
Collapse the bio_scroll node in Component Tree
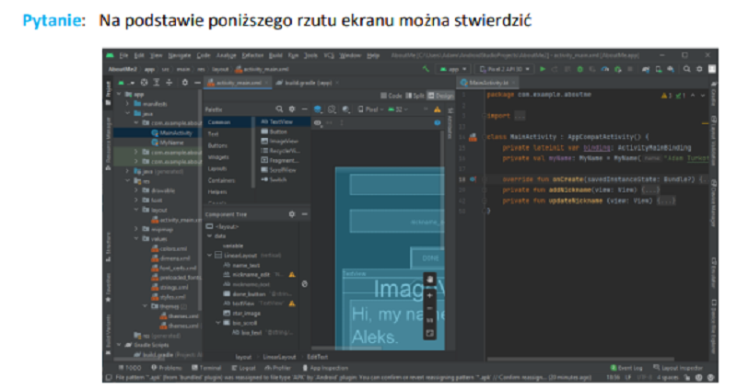pos(218,323)
